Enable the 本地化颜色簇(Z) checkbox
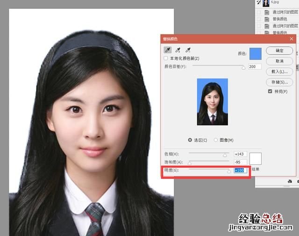The width and height of the screenshot is (299, 236). click(x=166, y=58)
